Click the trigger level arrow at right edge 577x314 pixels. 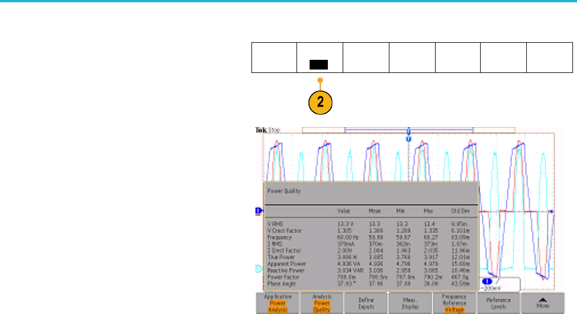552,211
